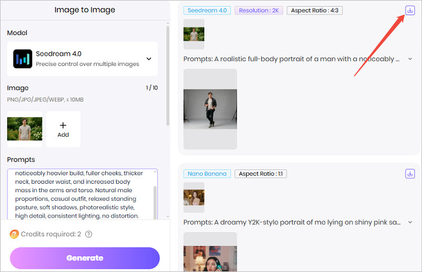This screenshot has width=422, height=272.
Task: Click the Image section label
Action: click(18, 88)
